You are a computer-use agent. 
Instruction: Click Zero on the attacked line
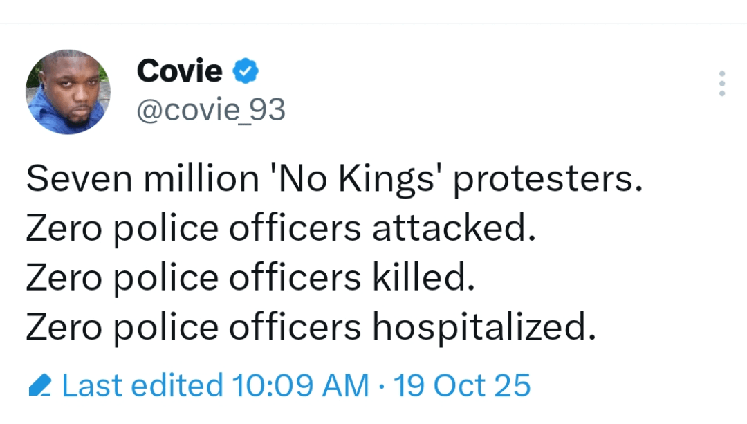pyautogui.click(x=63, y=229)
